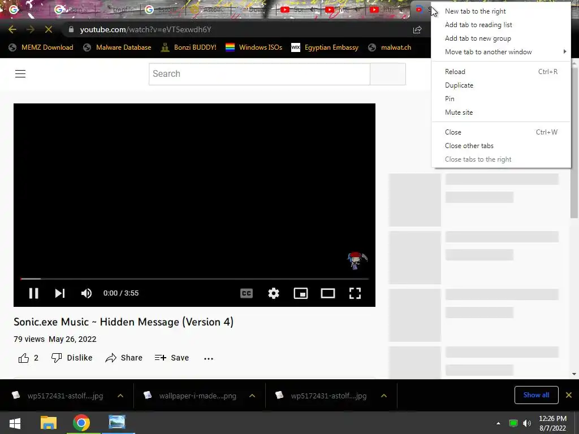The width and height of the screenshot is (579, 434).
Task: Switch to the tmpfile tab
Action: click(118, 10)
